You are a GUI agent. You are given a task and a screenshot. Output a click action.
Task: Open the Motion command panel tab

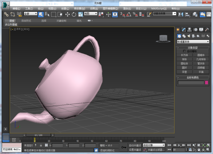click(195, 30)
